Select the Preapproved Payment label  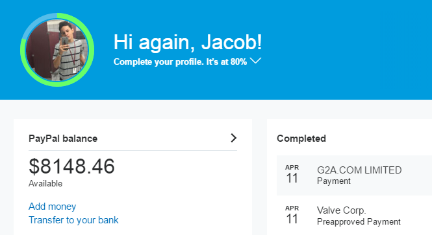click(x=359, y=221)
